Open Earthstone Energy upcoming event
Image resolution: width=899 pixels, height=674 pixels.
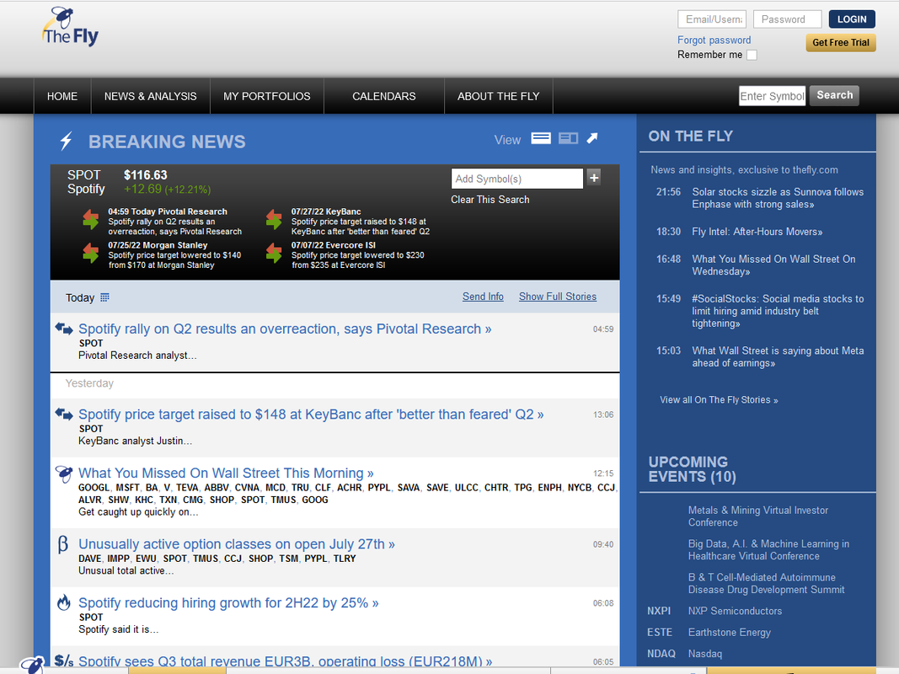[x=730, y=632]
